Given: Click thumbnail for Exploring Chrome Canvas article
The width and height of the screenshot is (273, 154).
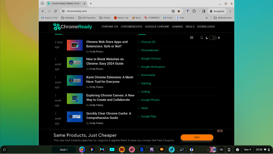Looking at the screenshot, I should coord(75,98).
